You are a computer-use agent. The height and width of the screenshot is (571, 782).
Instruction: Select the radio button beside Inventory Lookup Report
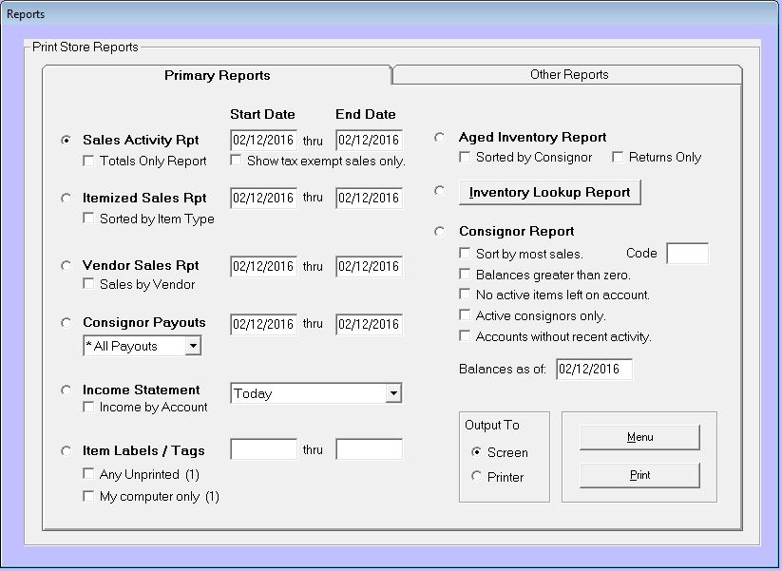tap(439, 191)
